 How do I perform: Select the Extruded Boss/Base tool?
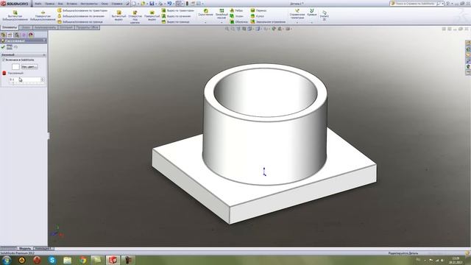coord(15,15)
